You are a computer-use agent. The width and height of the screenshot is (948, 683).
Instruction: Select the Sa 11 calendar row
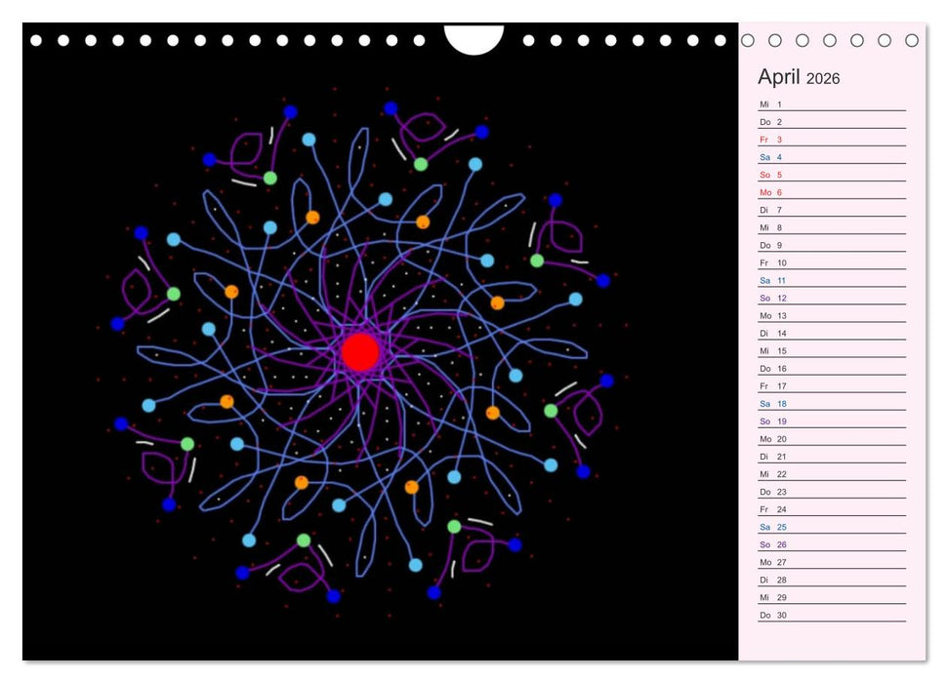[x=831, y=280]
